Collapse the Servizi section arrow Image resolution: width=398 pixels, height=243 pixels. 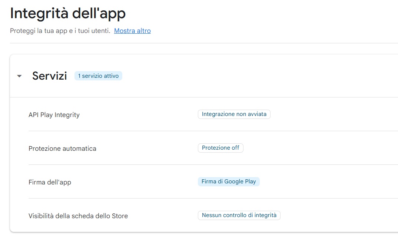19,76
